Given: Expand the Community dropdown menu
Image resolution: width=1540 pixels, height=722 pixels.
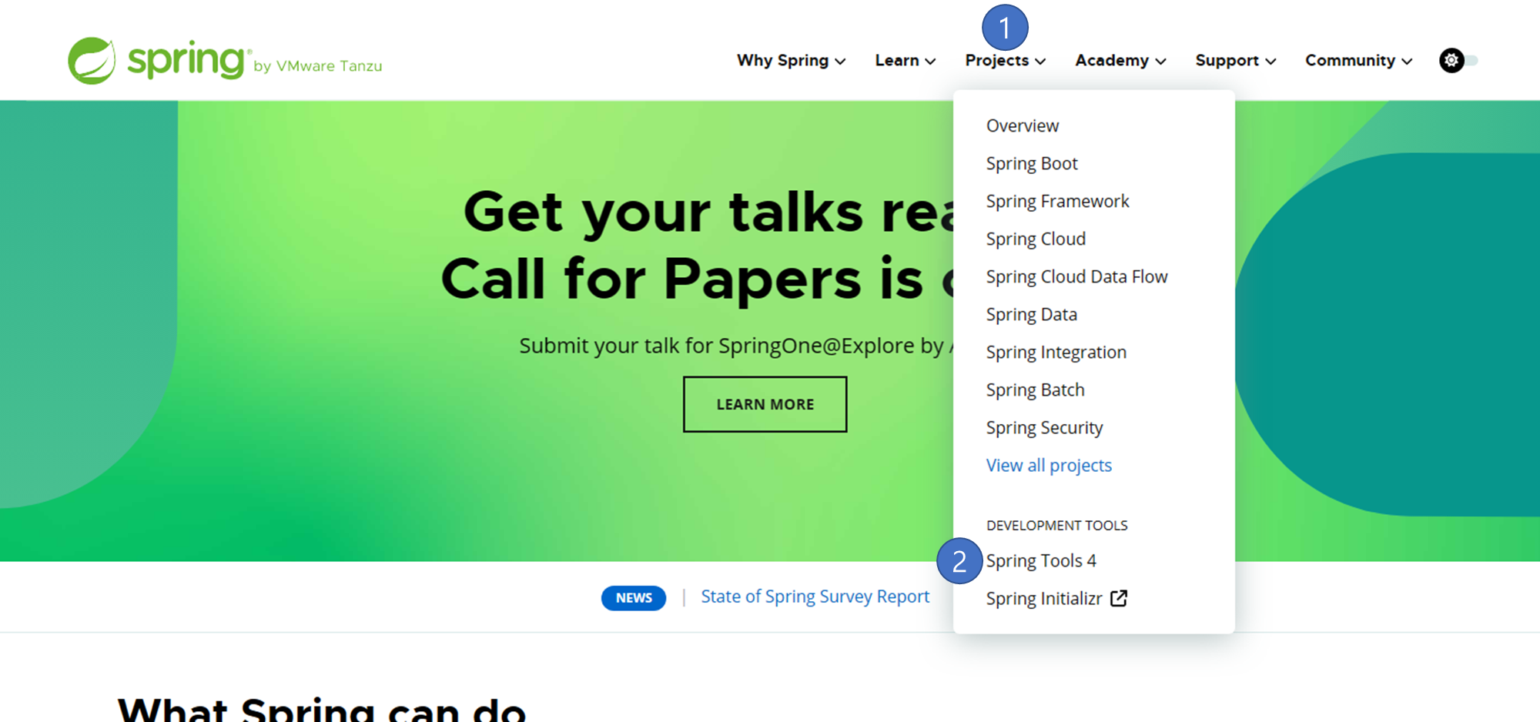Looking at the screenshot, I should pos(1358,60).
